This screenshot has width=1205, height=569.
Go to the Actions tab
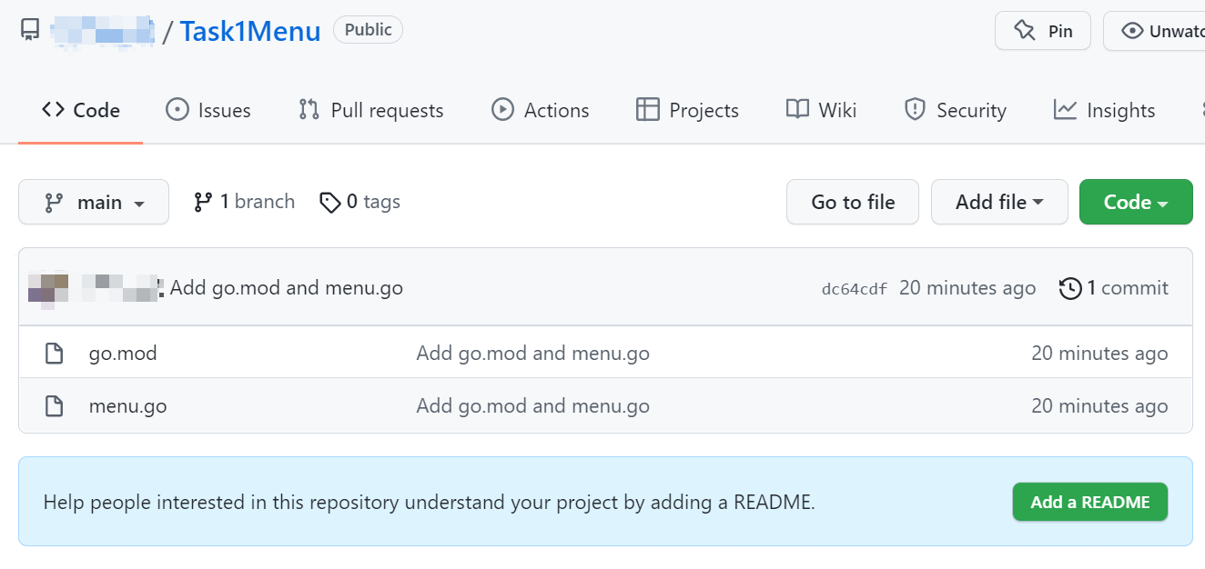[541, 110]
